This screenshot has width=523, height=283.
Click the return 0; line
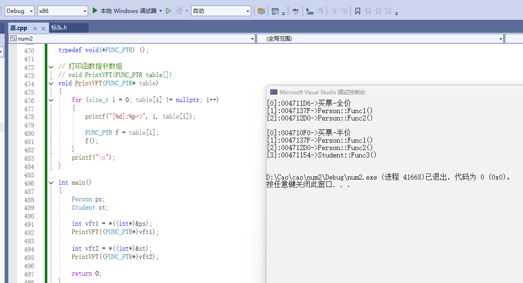(86, 273)
